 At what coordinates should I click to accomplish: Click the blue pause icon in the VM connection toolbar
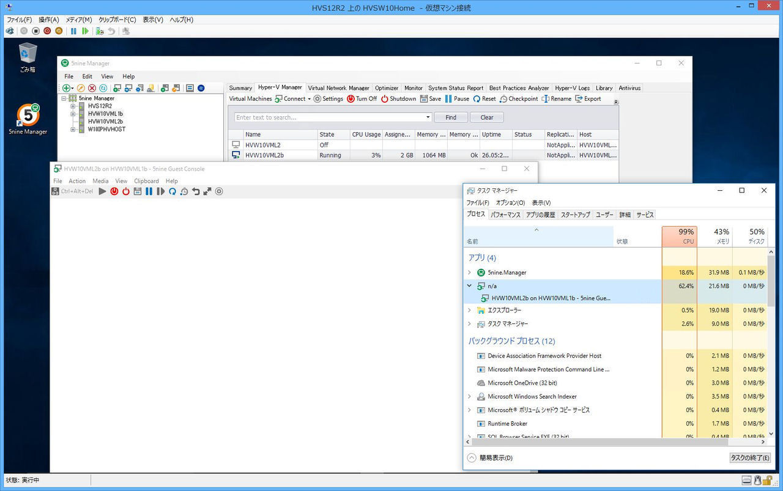click(73, 31)
